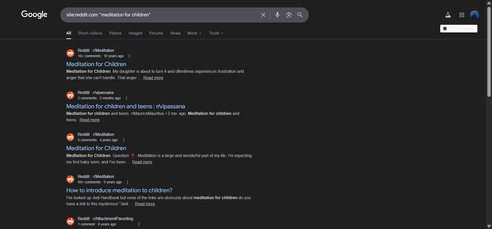Screen dimensions: 492x229
Task: Click '5 comments · 4 years ago' text
Action: coord(98,140)
